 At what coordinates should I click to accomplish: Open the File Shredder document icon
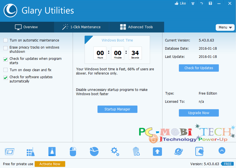pos(199,151)
